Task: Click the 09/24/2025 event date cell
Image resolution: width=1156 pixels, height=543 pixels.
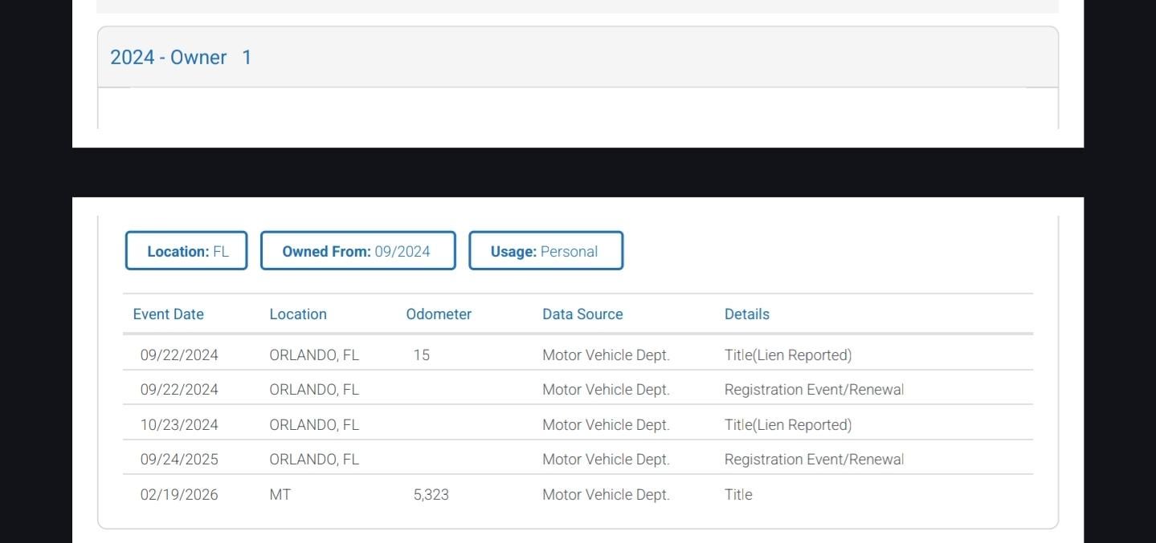Action: click(179, 460)
